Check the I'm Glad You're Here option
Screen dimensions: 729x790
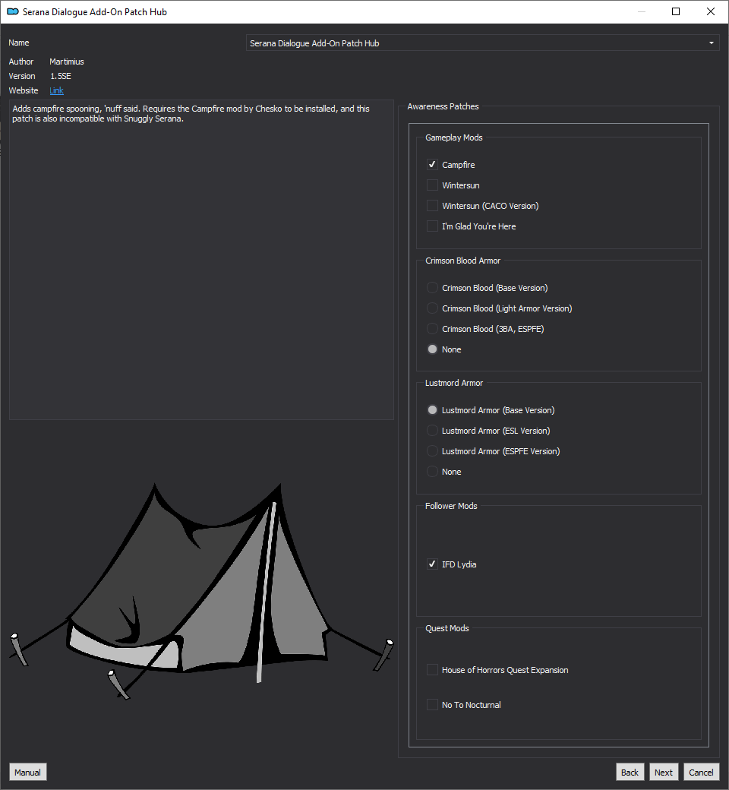(x=432, y=226)
